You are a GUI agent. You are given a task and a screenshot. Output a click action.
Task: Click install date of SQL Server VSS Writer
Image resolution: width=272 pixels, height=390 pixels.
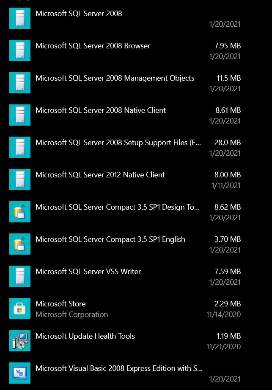pos(225,282)
